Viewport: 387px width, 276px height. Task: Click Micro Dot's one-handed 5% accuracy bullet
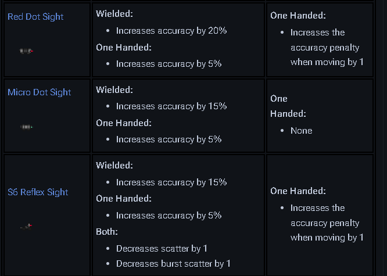pos(169,139)
